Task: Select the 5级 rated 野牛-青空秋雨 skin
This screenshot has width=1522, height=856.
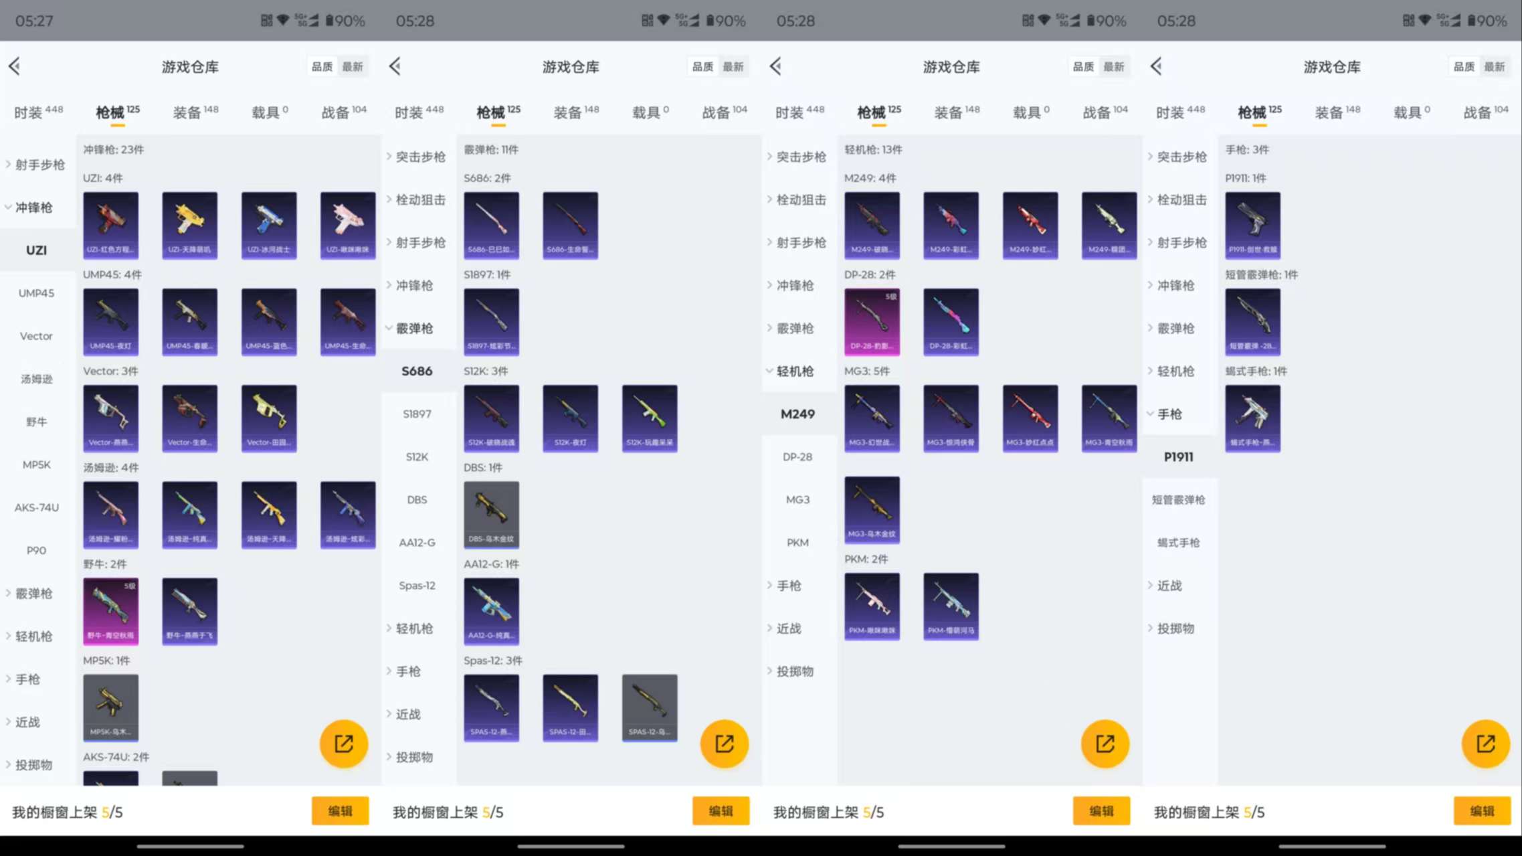Action: pos(110,611)
